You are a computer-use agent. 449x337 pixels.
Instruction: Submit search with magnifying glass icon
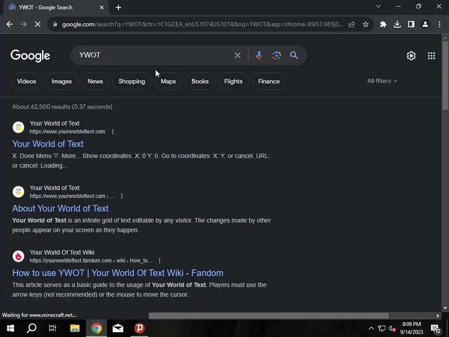[x=294, y=55]
